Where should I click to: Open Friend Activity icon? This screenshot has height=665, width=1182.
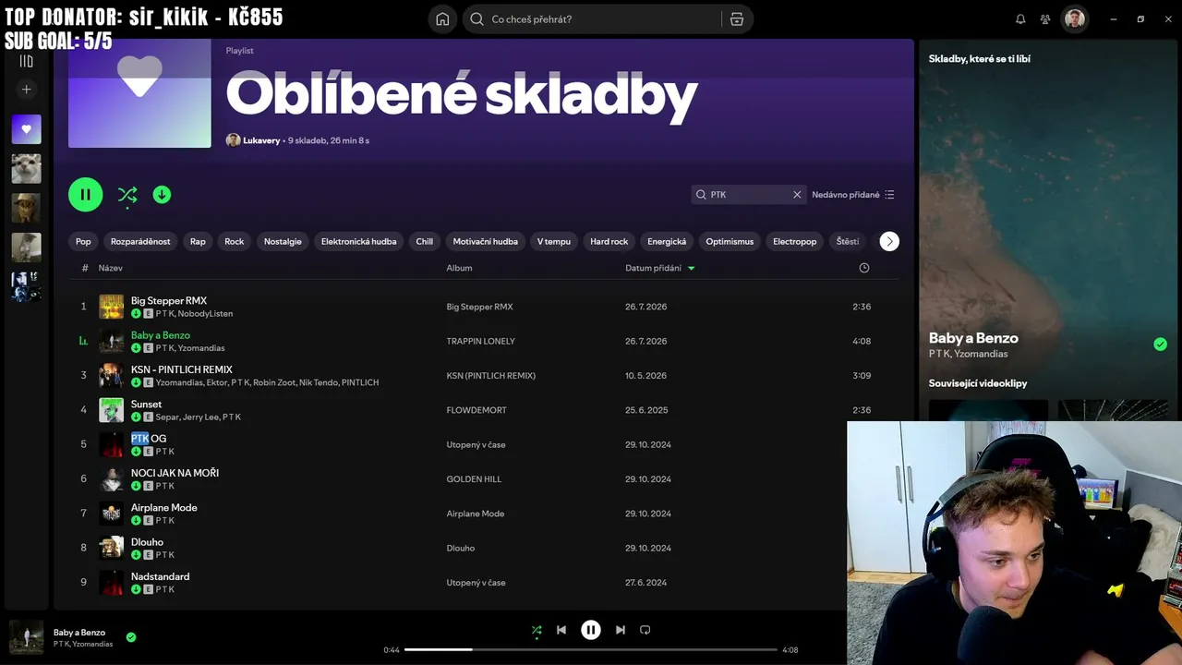coord(1045,19)
